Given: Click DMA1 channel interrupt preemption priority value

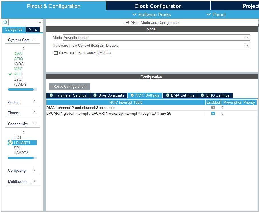Looking at the screenshot, I should 239,108.
